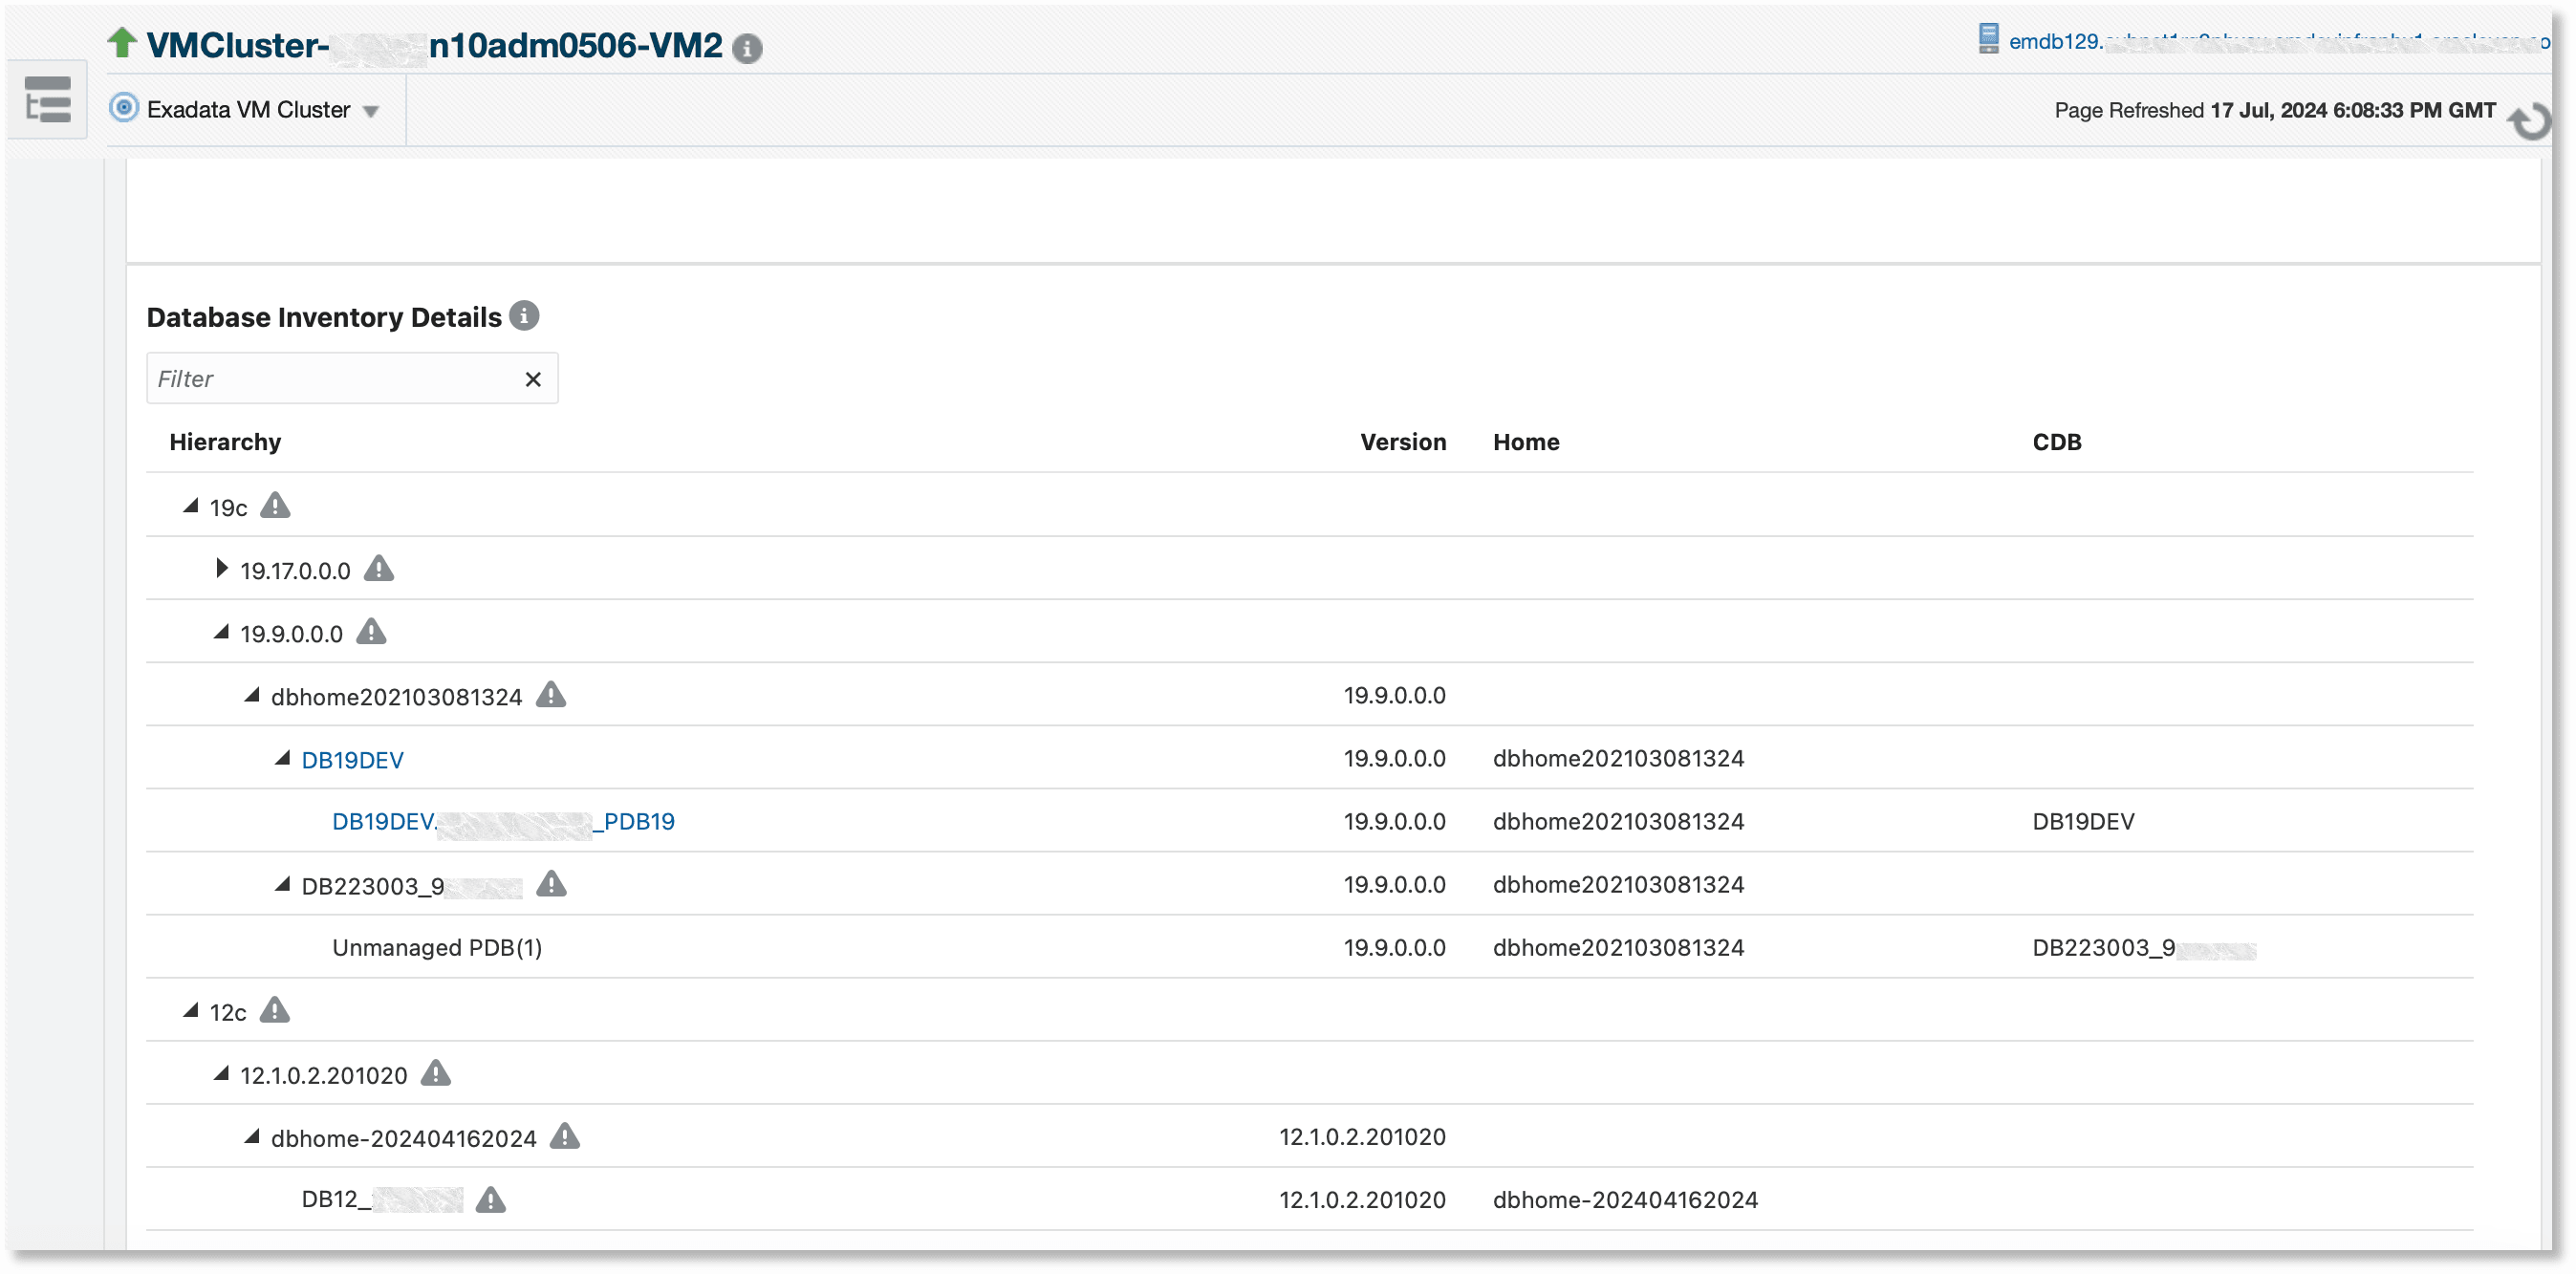
Task: Click the host computer icon near emdb129
Action: pyautogui.click(x=1990, y=40)
